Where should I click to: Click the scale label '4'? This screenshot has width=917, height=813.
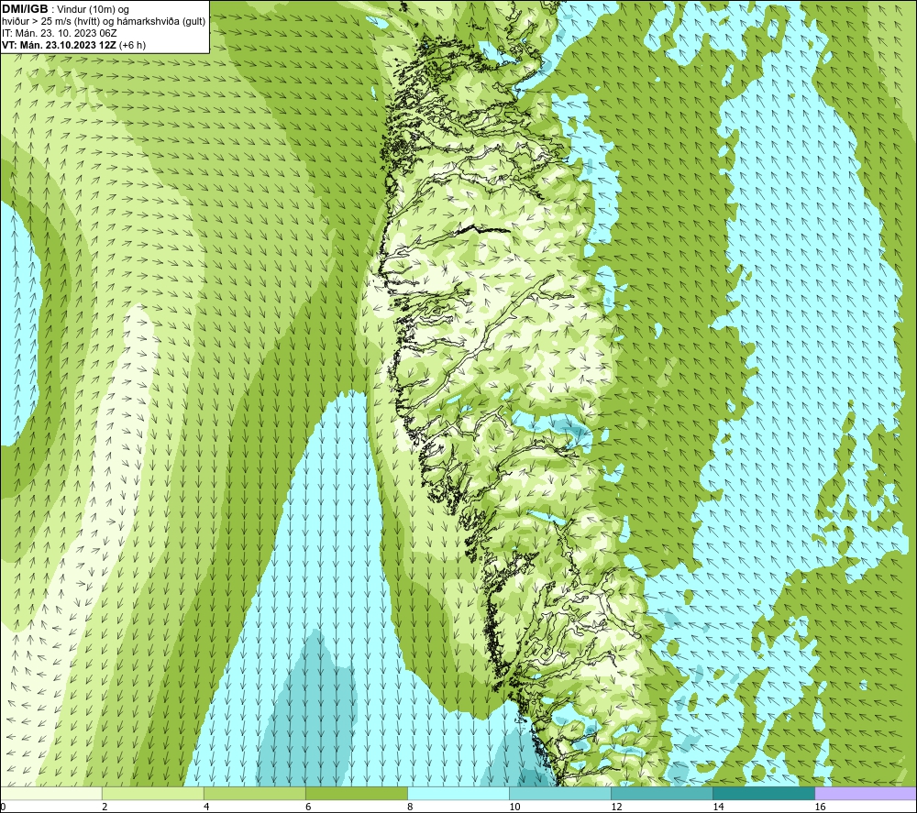tap(206, 808)
